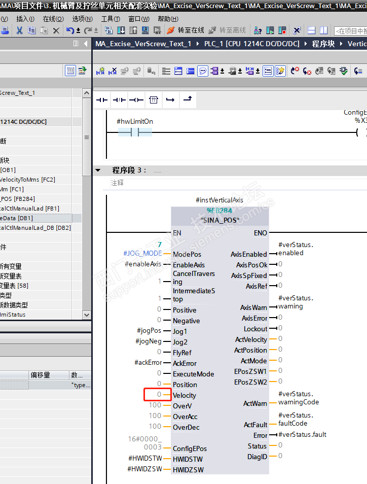Toggle details view in project tree
Image resolution: width=367 pixels, height=484 pixels.
[x=70, y=71]
